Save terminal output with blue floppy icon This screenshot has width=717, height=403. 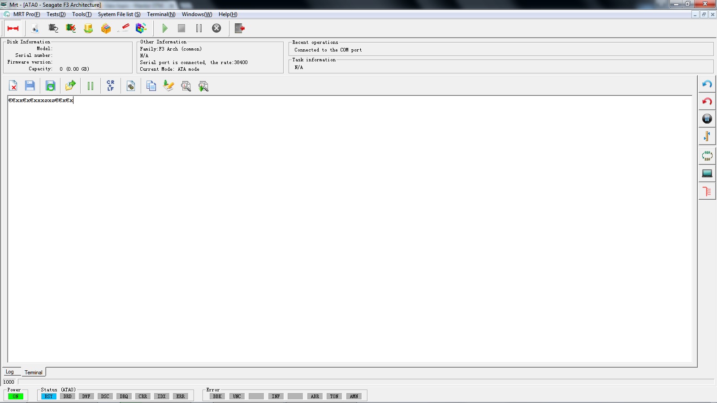coord(30,86)
